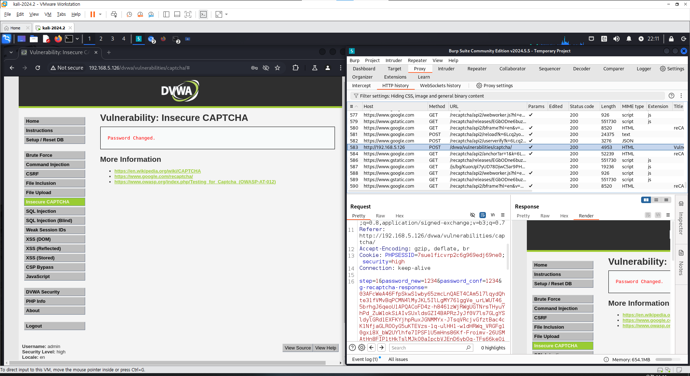Reload the DVWA page in Chrome
690x376 pixels.
pyautogui.click(x=38, y=68)
